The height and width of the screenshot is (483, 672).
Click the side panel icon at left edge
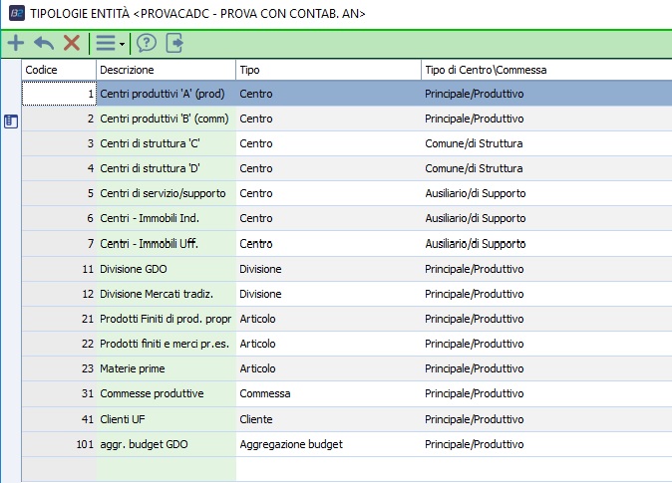tap(11, 121)
